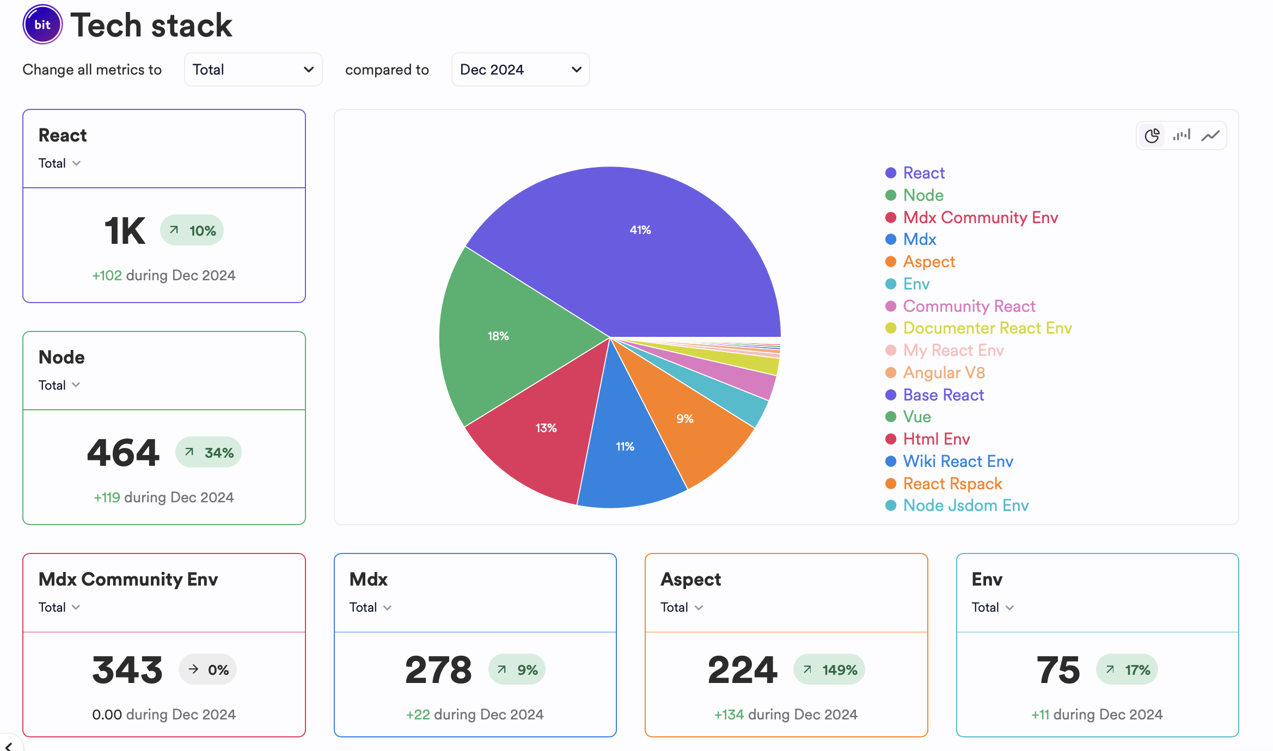Toggle Html Env legend entry

928,439
